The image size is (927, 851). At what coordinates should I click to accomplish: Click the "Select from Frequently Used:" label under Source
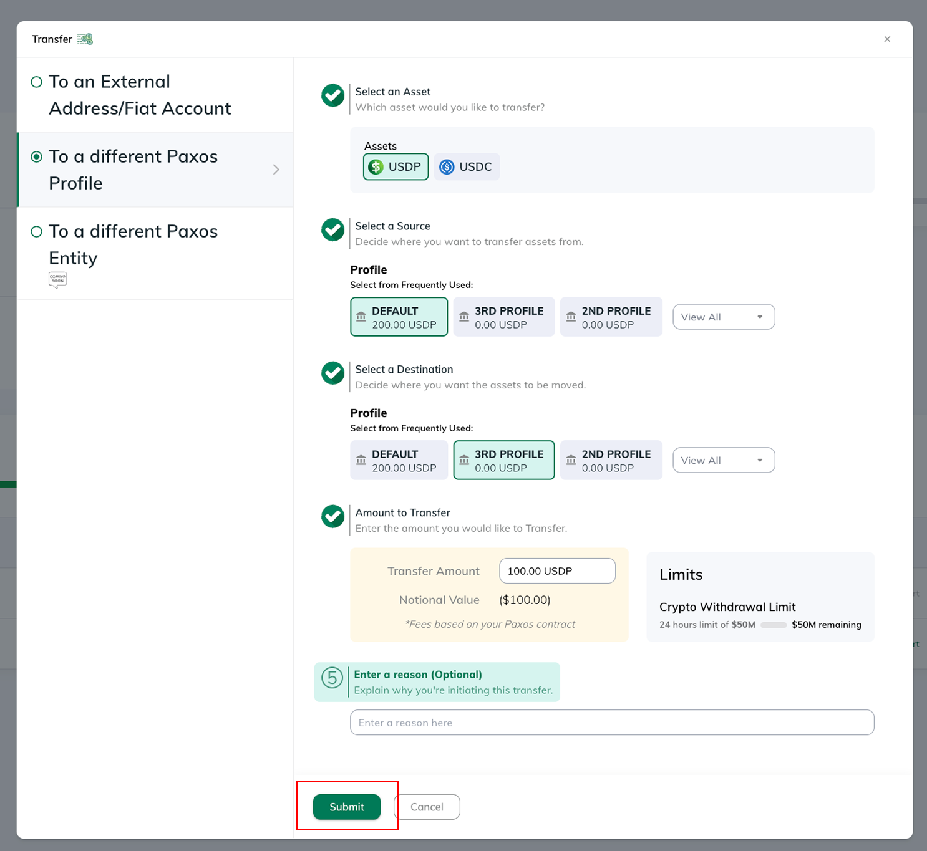(412, 285)
